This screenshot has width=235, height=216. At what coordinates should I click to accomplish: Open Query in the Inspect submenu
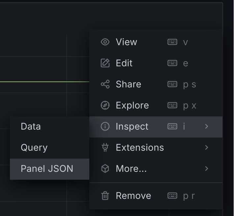(x=50, y=148)
